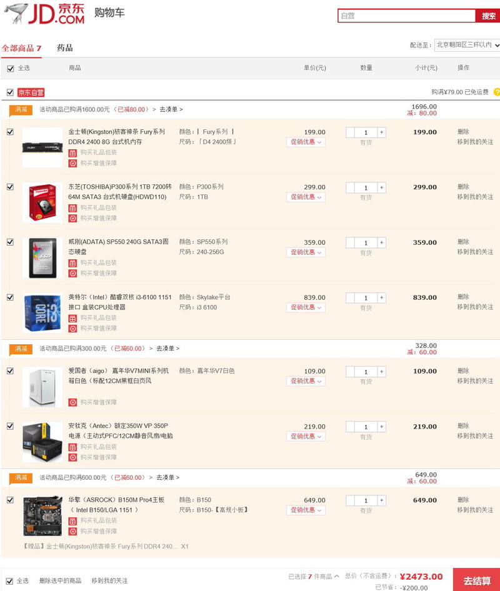
Task: Increase quantity of ASROCK motherboard
Action: pos(382,500)
